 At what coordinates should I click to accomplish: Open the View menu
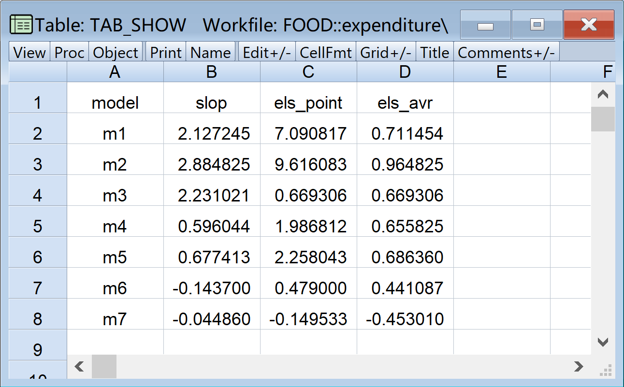click(29, 53)
